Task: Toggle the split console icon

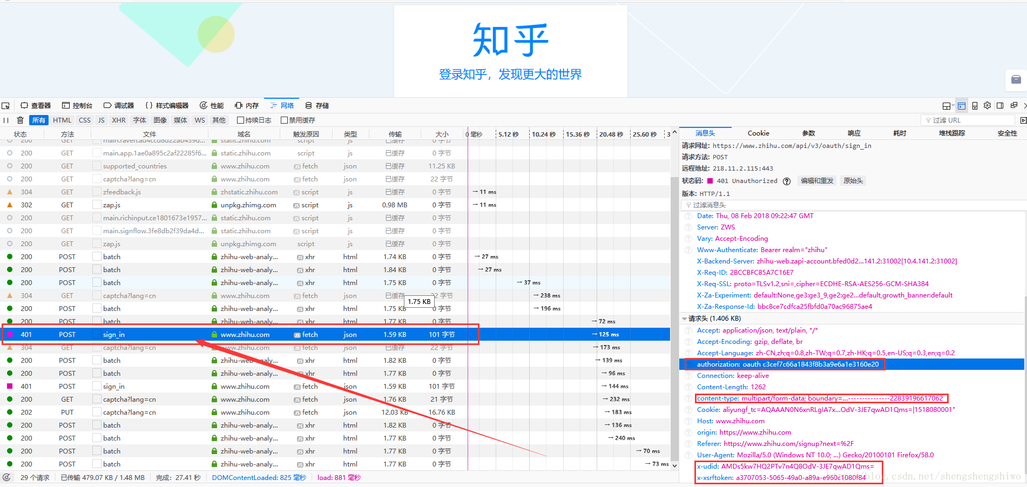Action: pos(962,106)
